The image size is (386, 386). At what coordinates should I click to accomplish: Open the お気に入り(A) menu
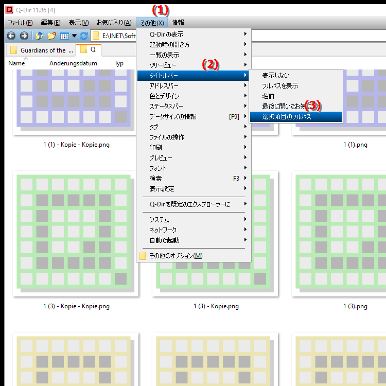[x=114, y=23]
